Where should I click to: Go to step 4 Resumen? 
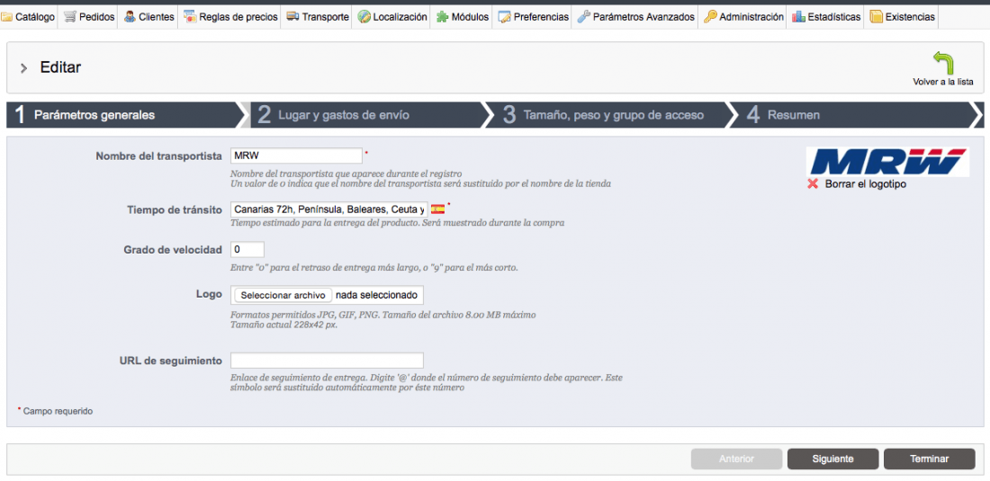(x=853, y=115)
